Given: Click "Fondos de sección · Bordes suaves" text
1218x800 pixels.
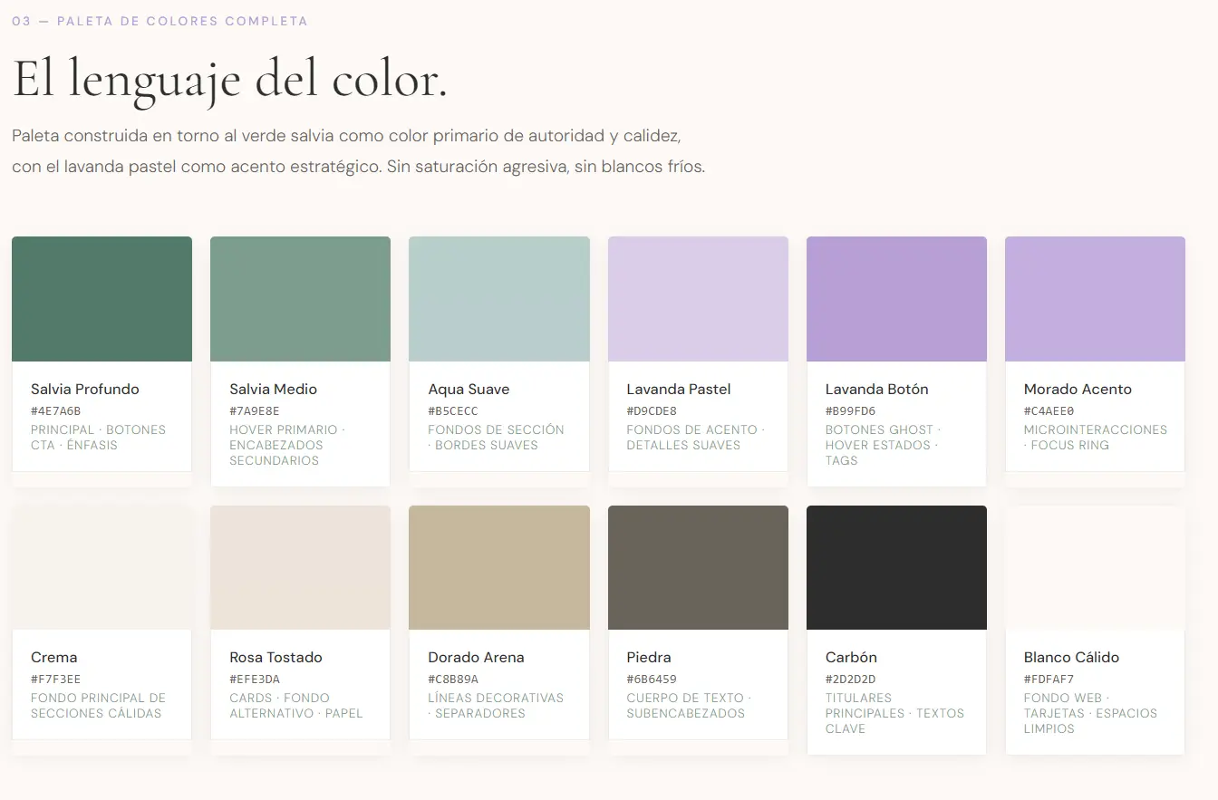Looking at the screenshot, I should point(496,438).
